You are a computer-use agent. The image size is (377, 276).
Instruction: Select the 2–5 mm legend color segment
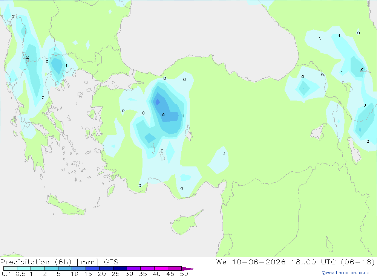click(51, 268)
